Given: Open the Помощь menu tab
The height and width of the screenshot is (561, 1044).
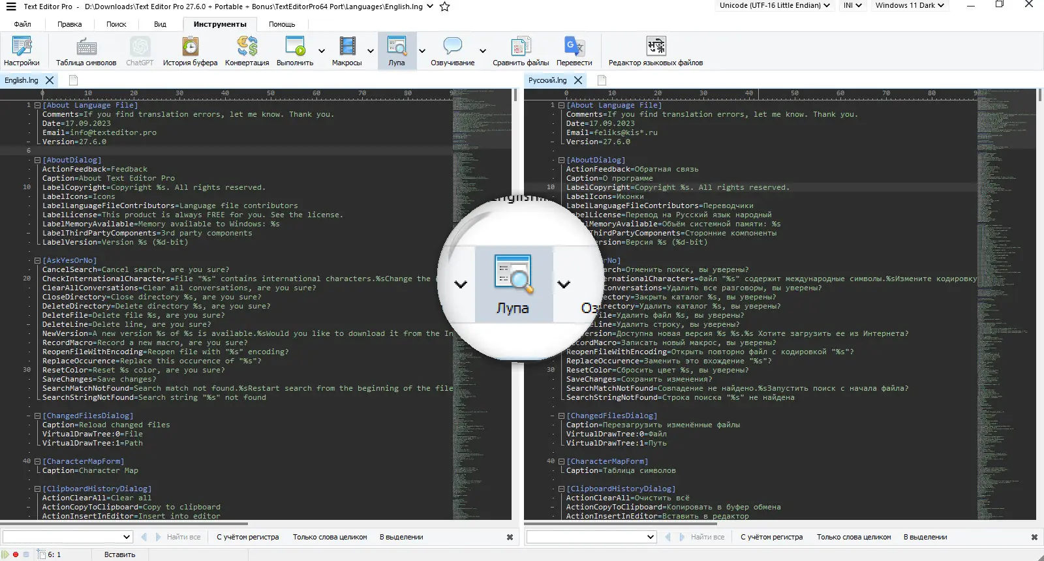Looking at the screenshot, I should coord(282,24).
